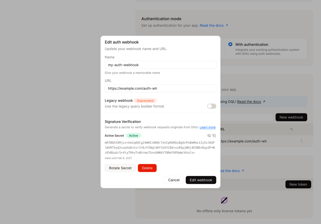Click the external-link arrow beside Authentication mode docs
The height and width of the screenshot is (224, 321).
click(226, 25)
